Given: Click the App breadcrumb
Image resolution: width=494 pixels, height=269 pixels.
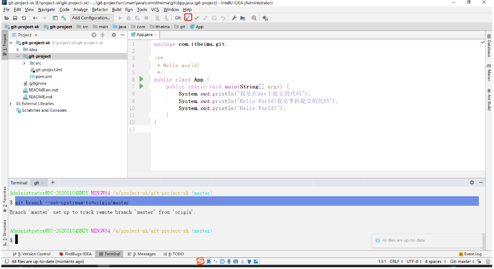Looking at the screenshot, I should coord(197,27).
